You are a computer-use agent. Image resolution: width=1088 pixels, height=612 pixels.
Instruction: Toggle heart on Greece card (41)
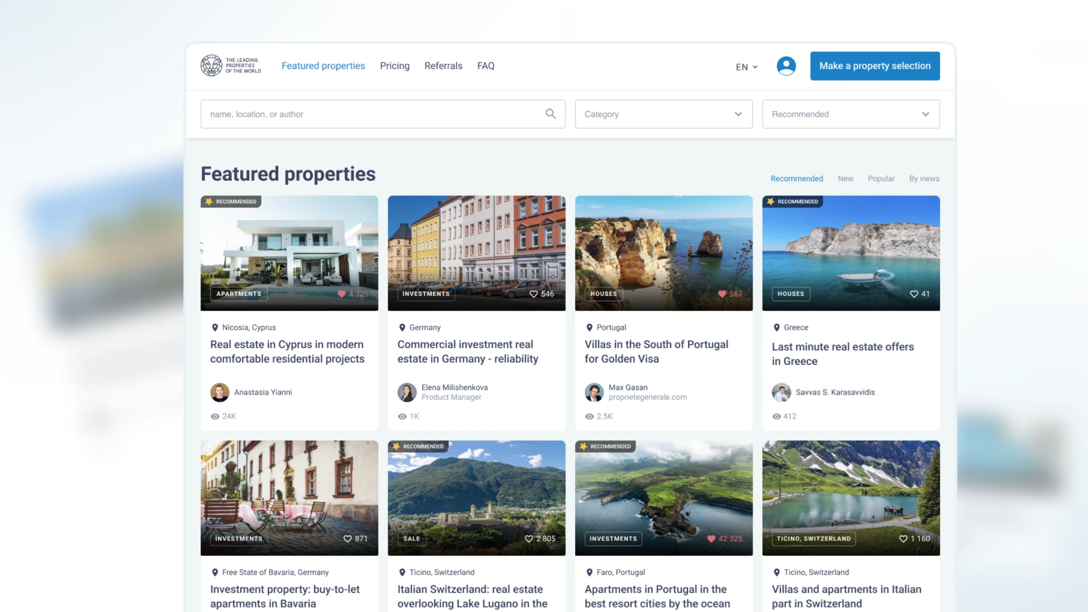913,294
